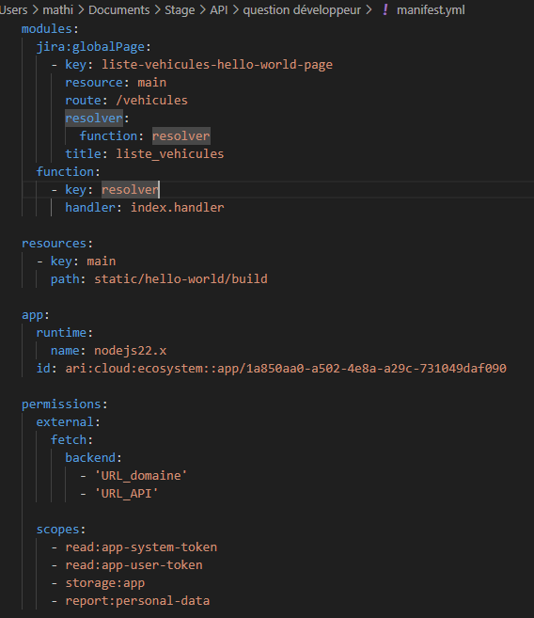The image size is (534, 618).
Task: Click the 'jira:globalPage' key
Action: 90,47
